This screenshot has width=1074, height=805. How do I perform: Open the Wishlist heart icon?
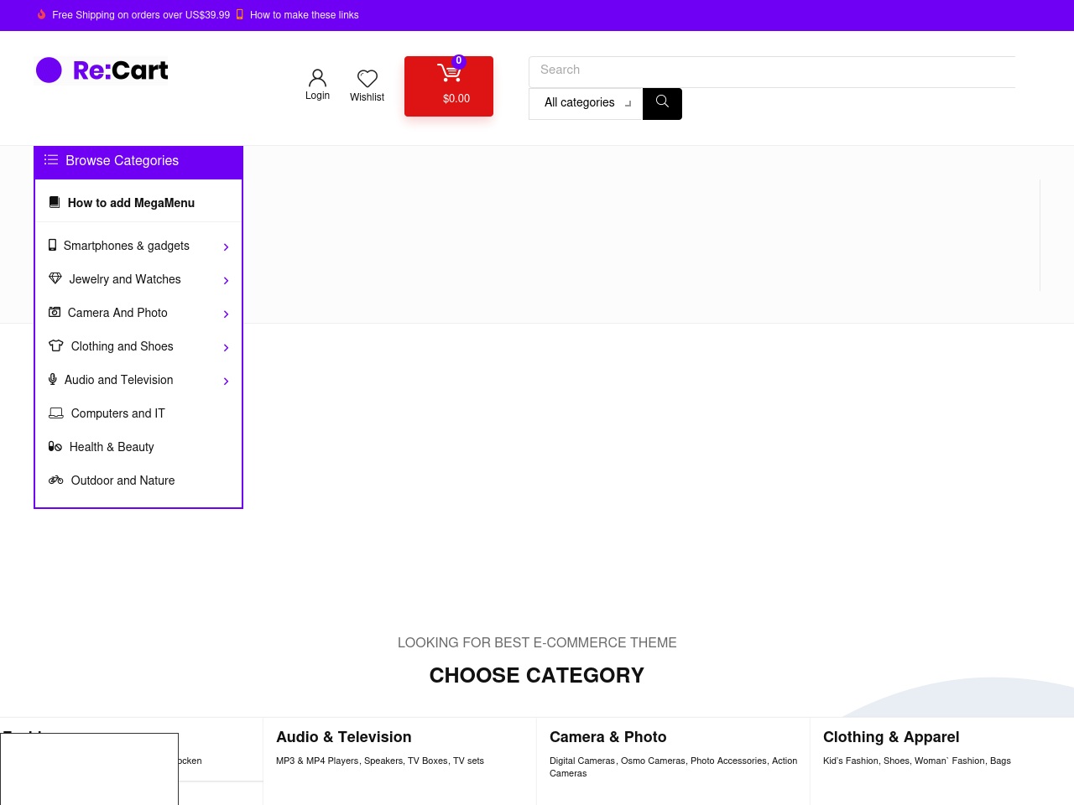click(x=368, y=79)
